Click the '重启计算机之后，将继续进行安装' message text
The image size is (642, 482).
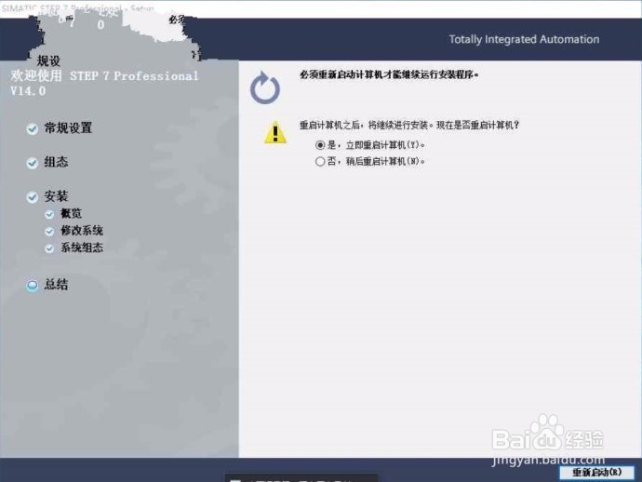point(409,126)
